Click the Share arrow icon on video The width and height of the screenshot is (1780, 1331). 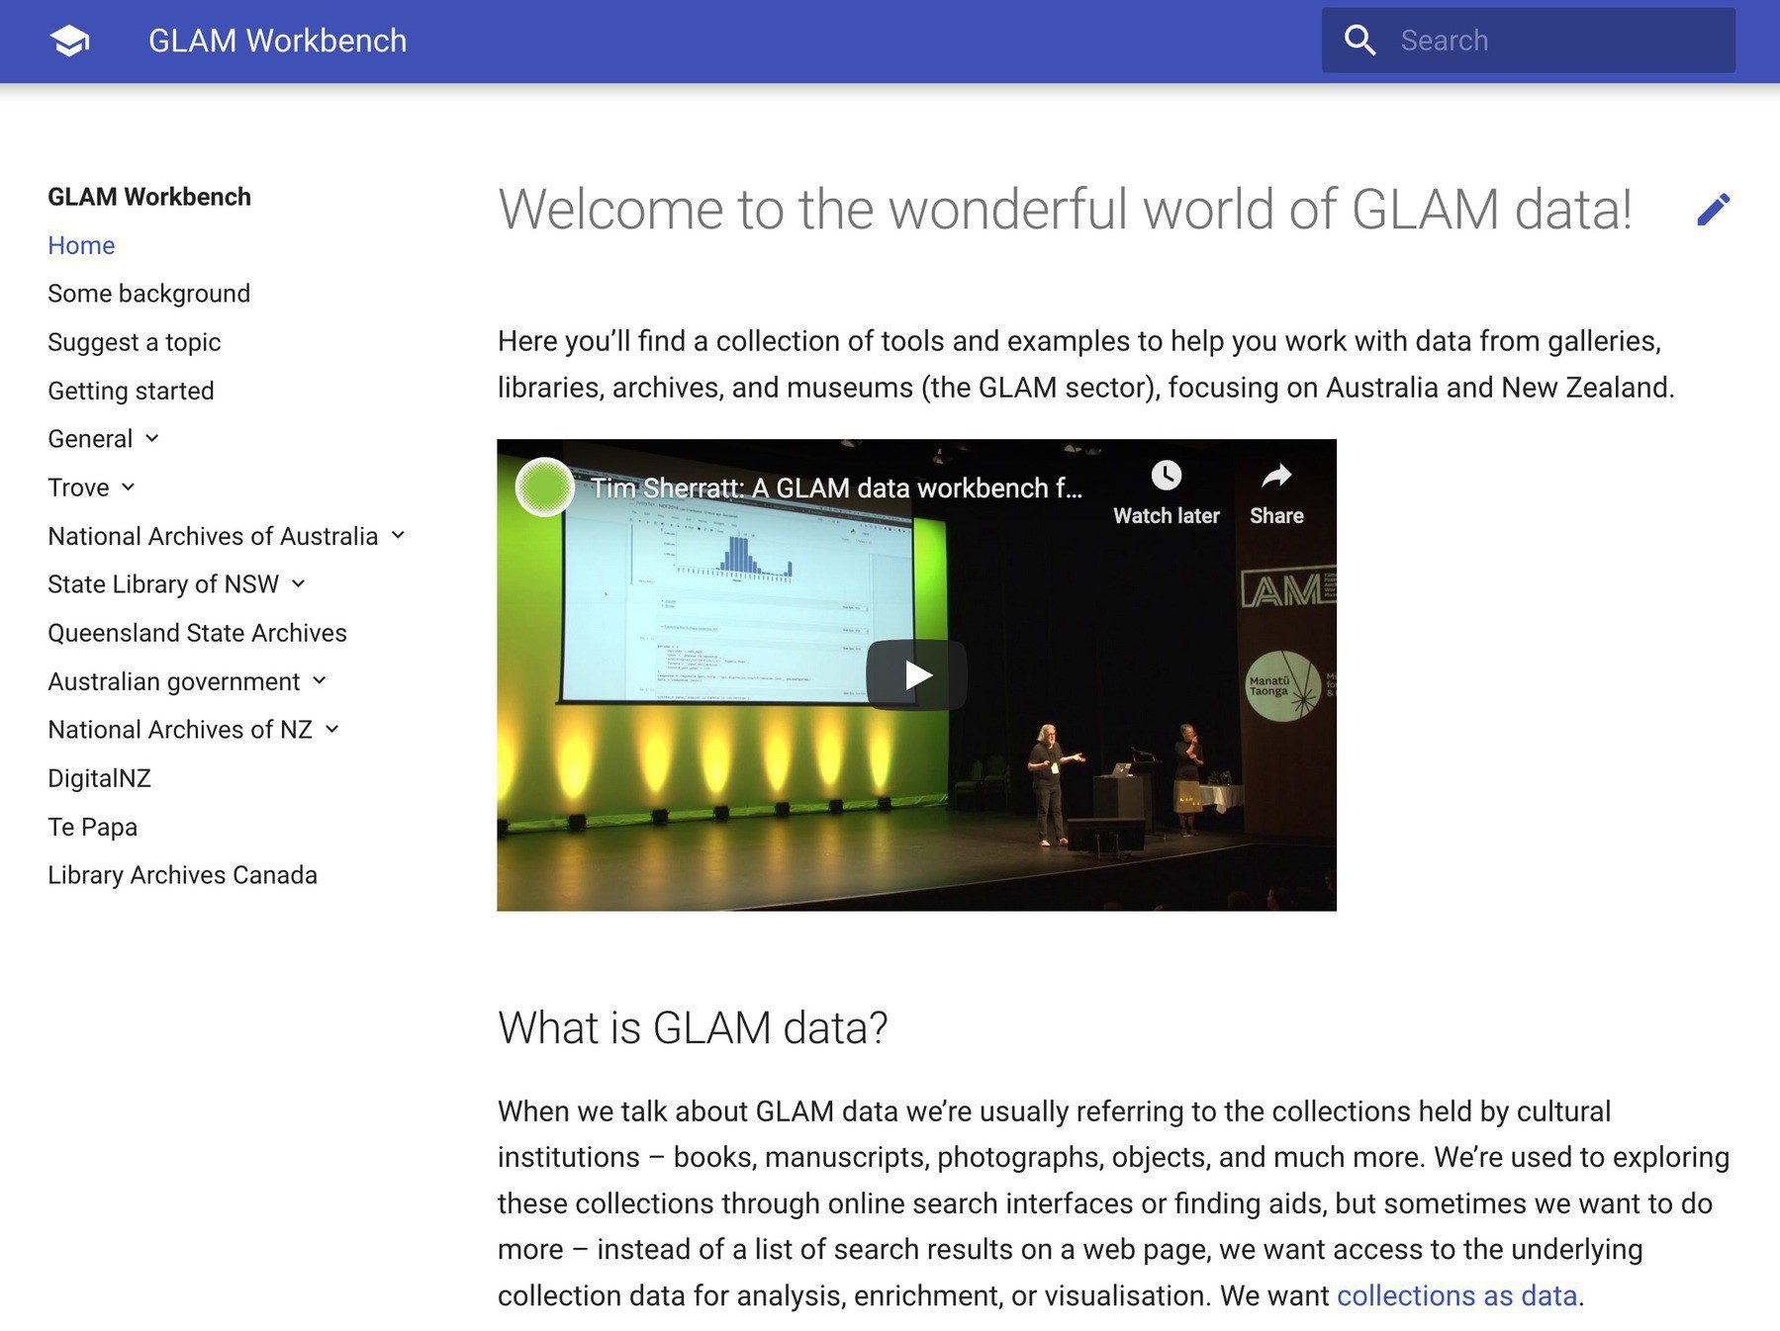click(1276, 476)
